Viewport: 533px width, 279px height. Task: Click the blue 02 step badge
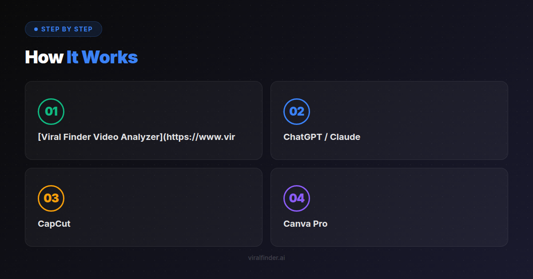(297, 112)
